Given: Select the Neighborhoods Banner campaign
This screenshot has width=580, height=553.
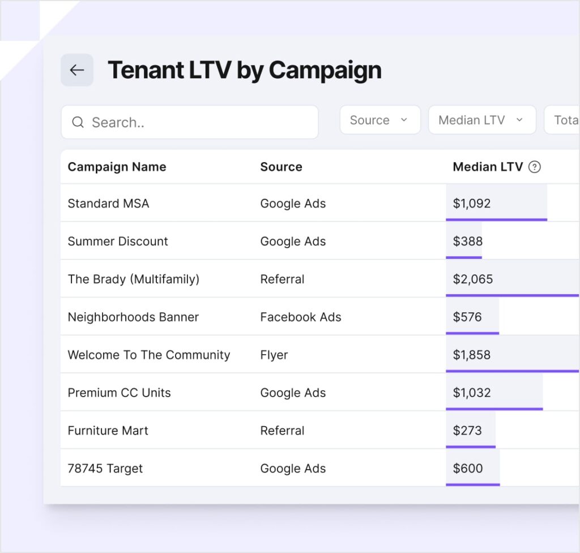Looking at the screenshot, I should [133, 317].
